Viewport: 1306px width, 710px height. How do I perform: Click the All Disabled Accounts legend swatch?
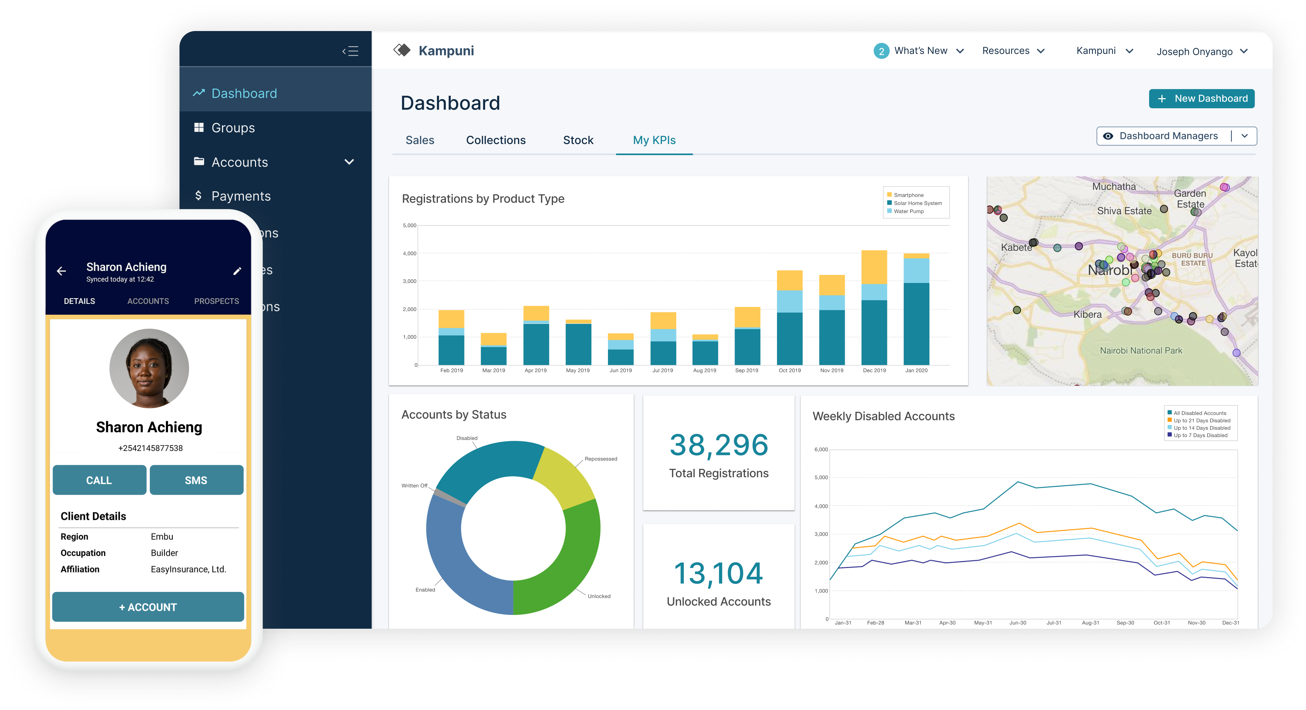click(x=1170, y=413)
